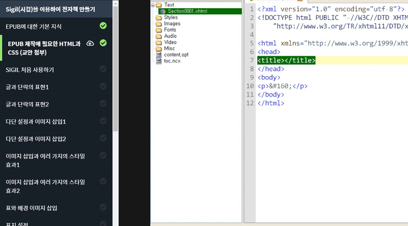Viewport: 408px width, 226px height.
Task: Toggle completion check for '글과 단락의 표현1'
Action: tap(103, 86)
